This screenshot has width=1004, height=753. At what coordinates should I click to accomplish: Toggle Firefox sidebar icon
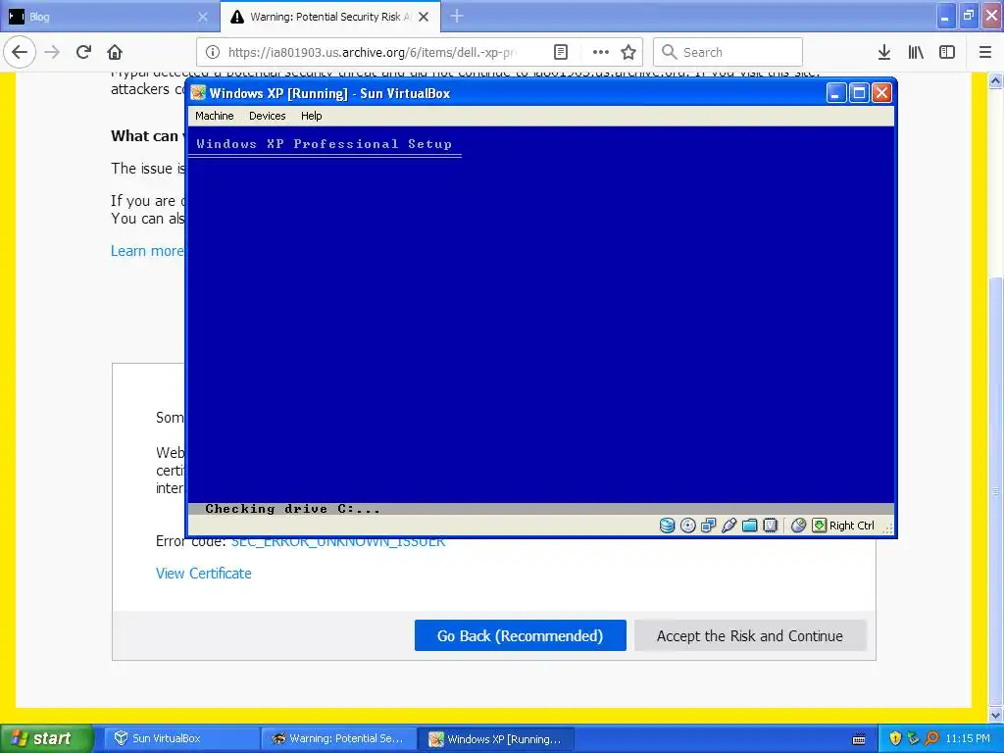coord(947,52)
